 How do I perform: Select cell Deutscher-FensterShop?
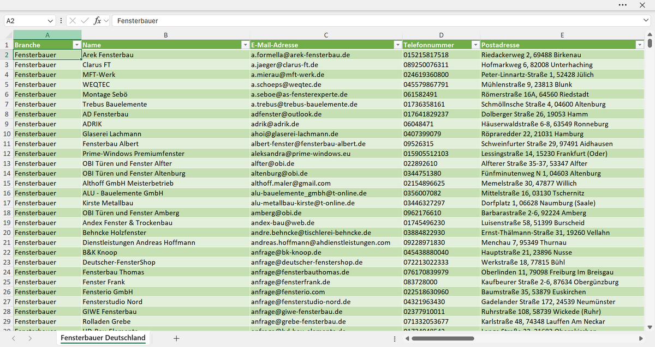165,262
